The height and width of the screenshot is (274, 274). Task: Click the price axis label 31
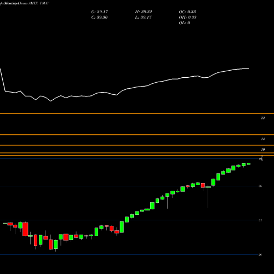[x=260, y=220]
